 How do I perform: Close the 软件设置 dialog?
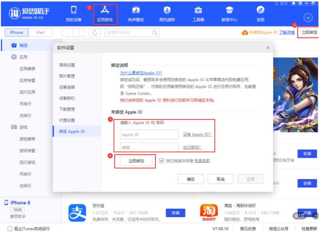tap(268, 48)
